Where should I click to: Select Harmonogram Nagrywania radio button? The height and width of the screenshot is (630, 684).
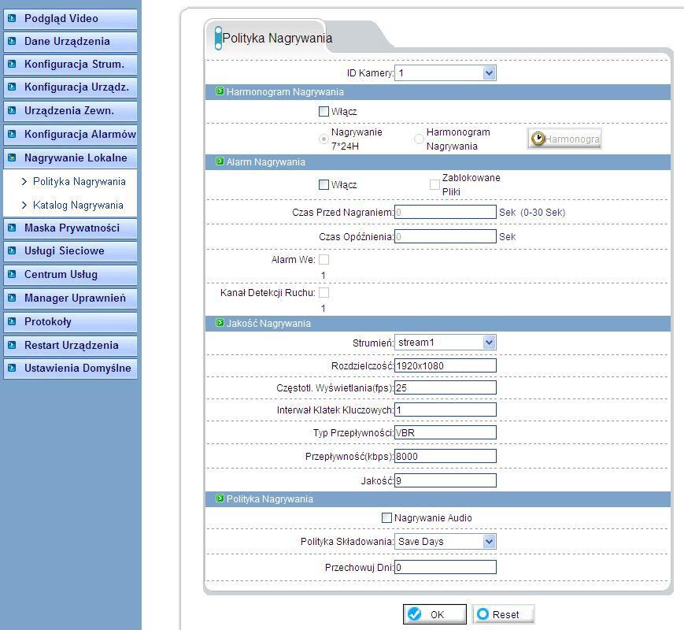419,139
